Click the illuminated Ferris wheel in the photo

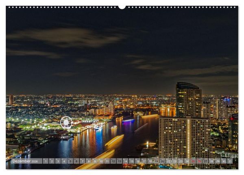(x=66, y=122)
